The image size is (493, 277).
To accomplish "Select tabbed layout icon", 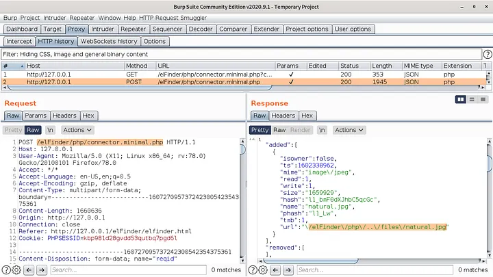I will pyautogui.click(x=483, y=100).
